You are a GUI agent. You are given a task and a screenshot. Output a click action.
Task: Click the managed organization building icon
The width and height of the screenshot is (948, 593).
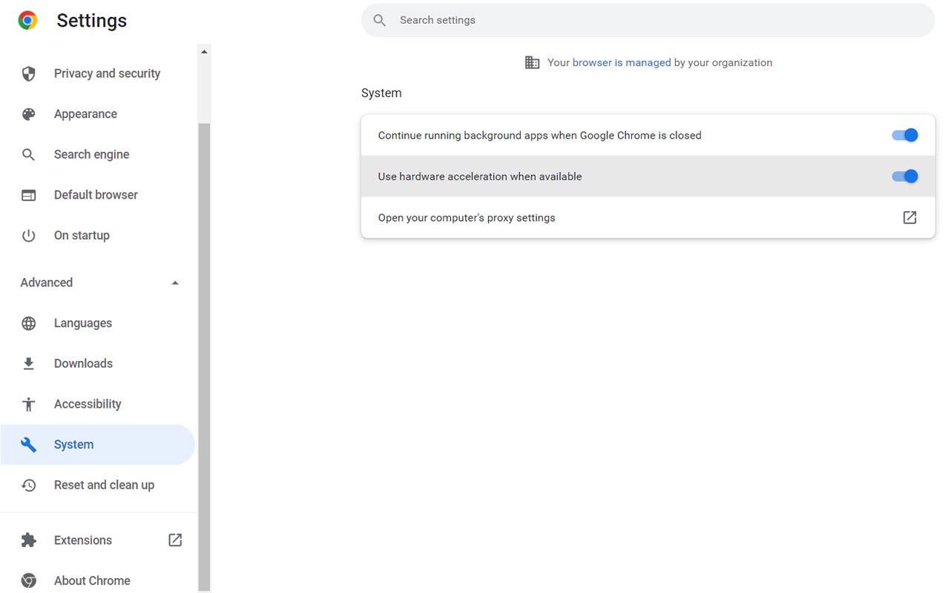[x=532, y=62]
